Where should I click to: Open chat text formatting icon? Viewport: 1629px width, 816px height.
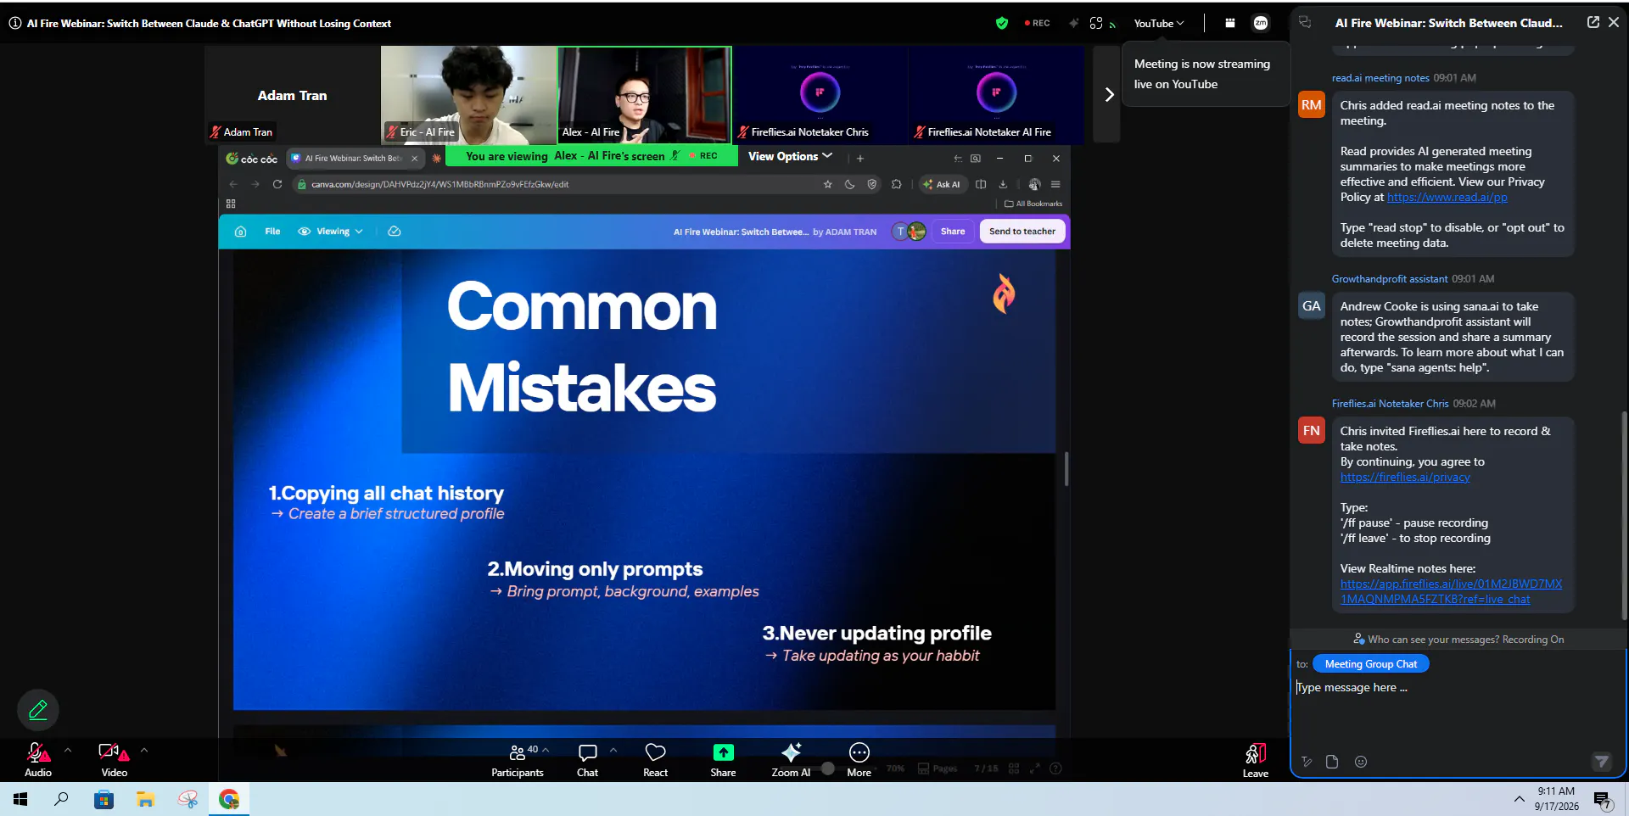[x=1307, y=762]
